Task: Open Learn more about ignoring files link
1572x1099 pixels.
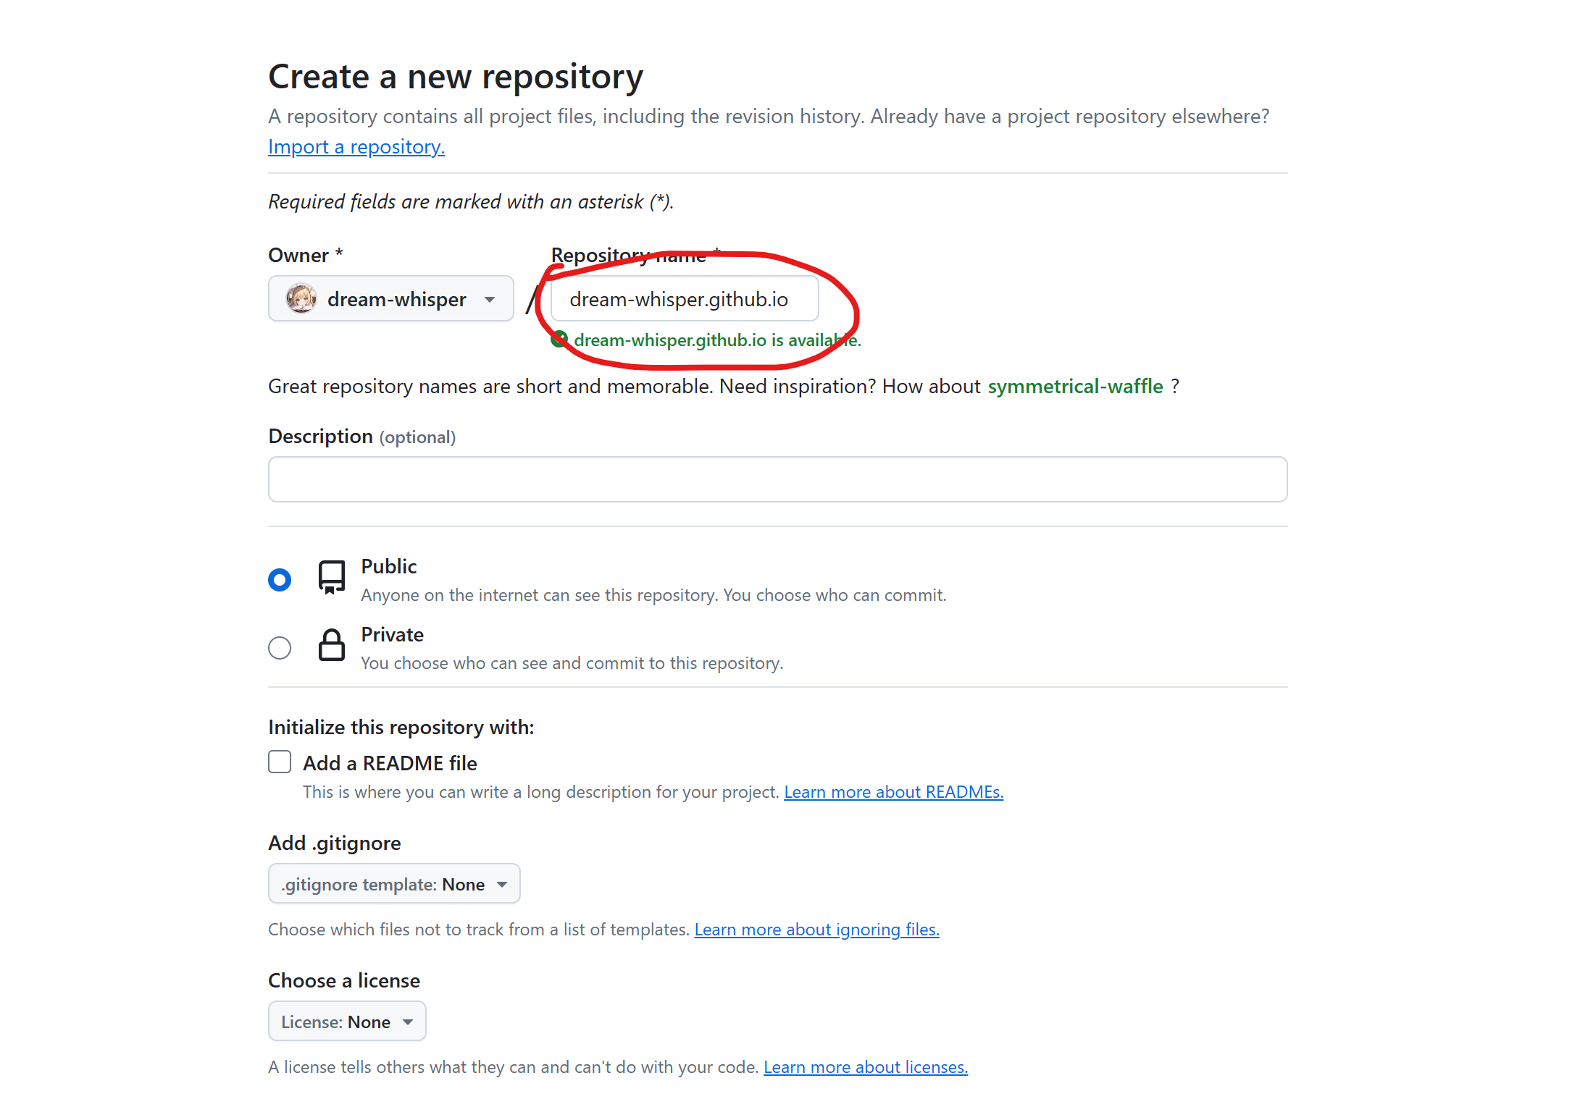Action: click(x=816, y=930)
